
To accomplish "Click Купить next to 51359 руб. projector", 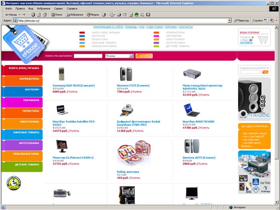I will [x=204, y=95].
